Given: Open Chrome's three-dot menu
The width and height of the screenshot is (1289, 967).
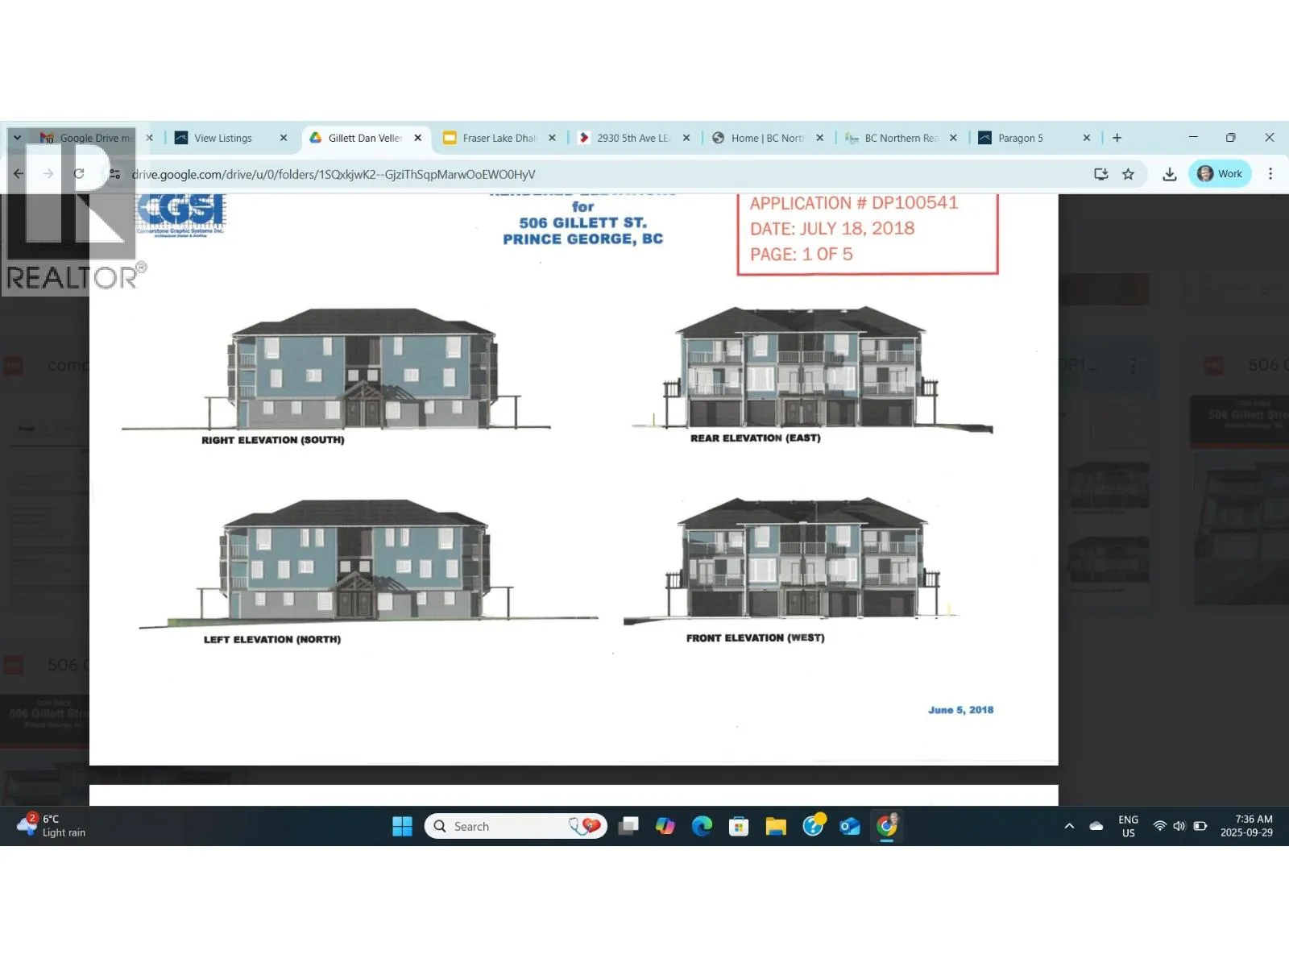Looking at the screenshot, I should point(1270,174).
